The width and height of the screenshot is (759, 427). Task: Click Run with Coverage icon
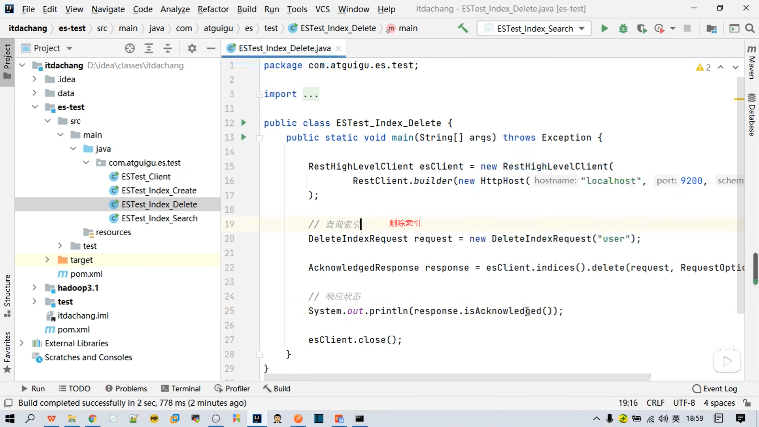tap(642, 28)
